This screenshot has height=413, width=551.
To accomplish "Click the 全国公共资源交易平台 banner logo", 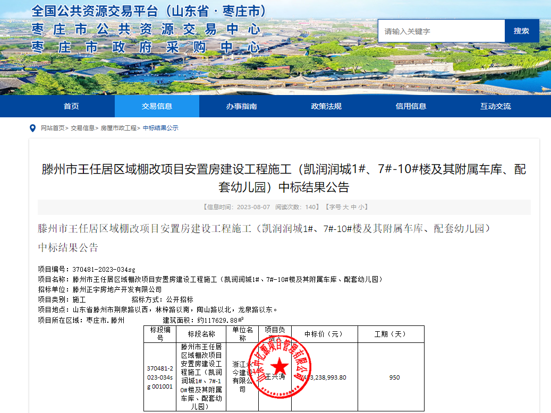I will (149, 11).
